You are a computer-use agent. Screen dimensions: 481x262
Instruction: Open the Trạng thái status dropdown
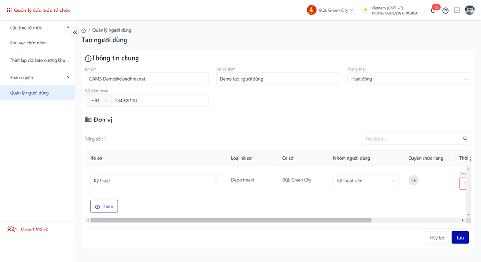[409, 79]
